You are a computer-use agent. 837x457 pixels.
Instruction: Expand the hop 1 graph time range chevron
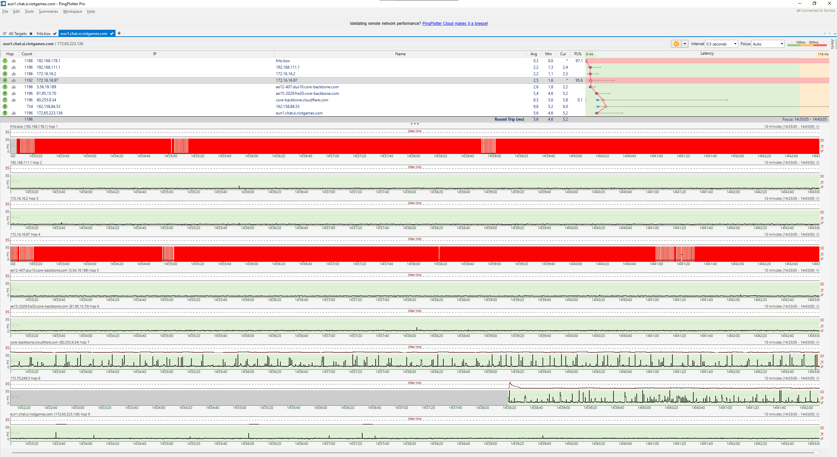tap(818, 127)
